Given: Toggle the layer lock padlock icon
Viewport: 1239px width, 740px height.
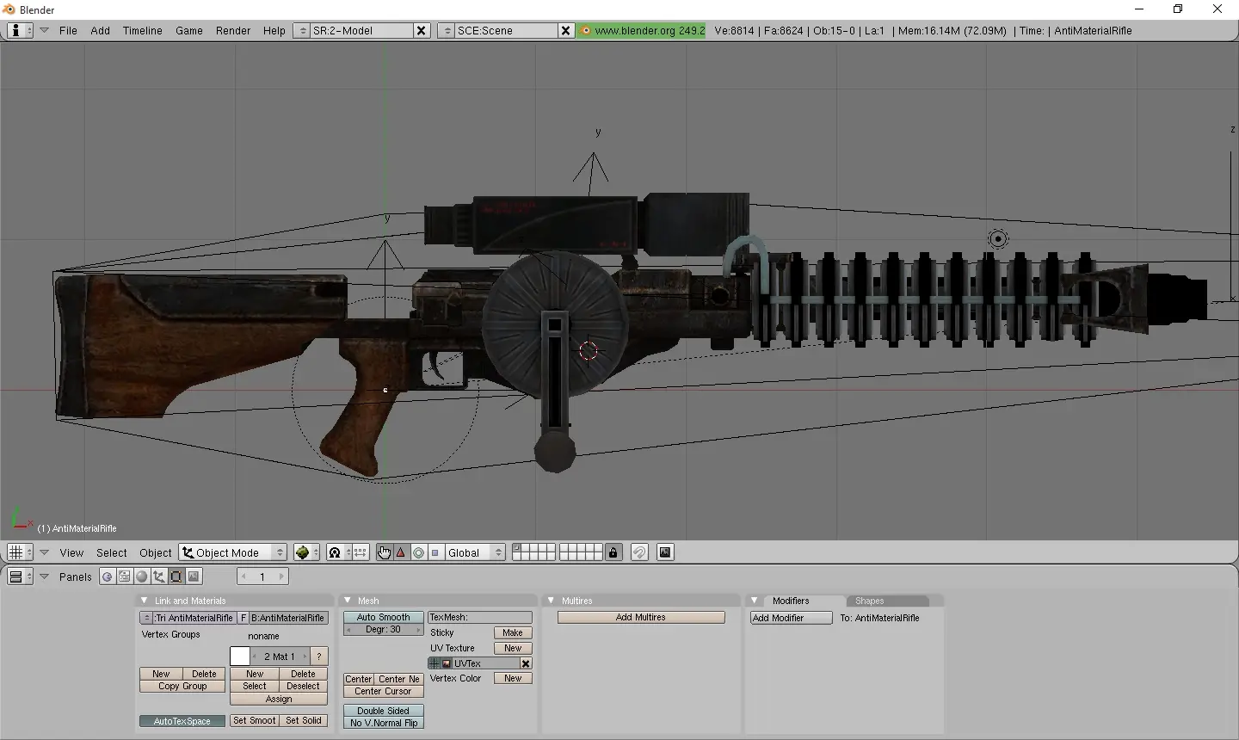Looking at the screenshot, I should (x=613, y=552).
